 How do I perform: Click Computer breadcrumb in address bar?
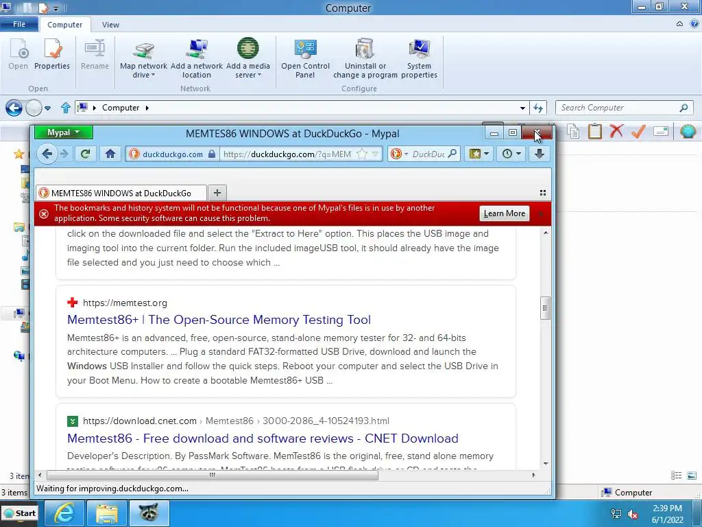[121, 108]
